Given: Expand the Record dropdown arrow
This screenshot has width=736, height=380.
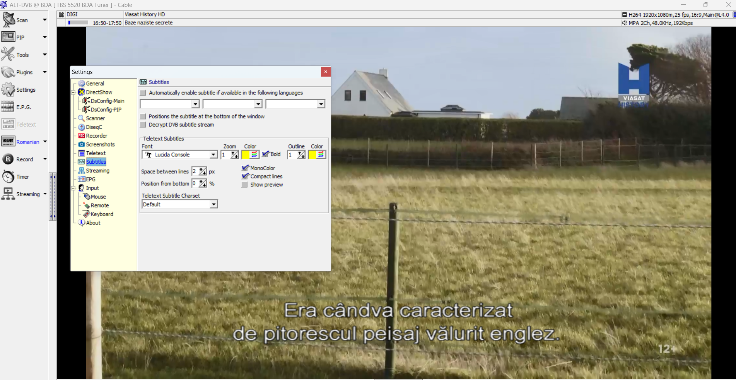Looking at the screenshot, I should 45,159.
